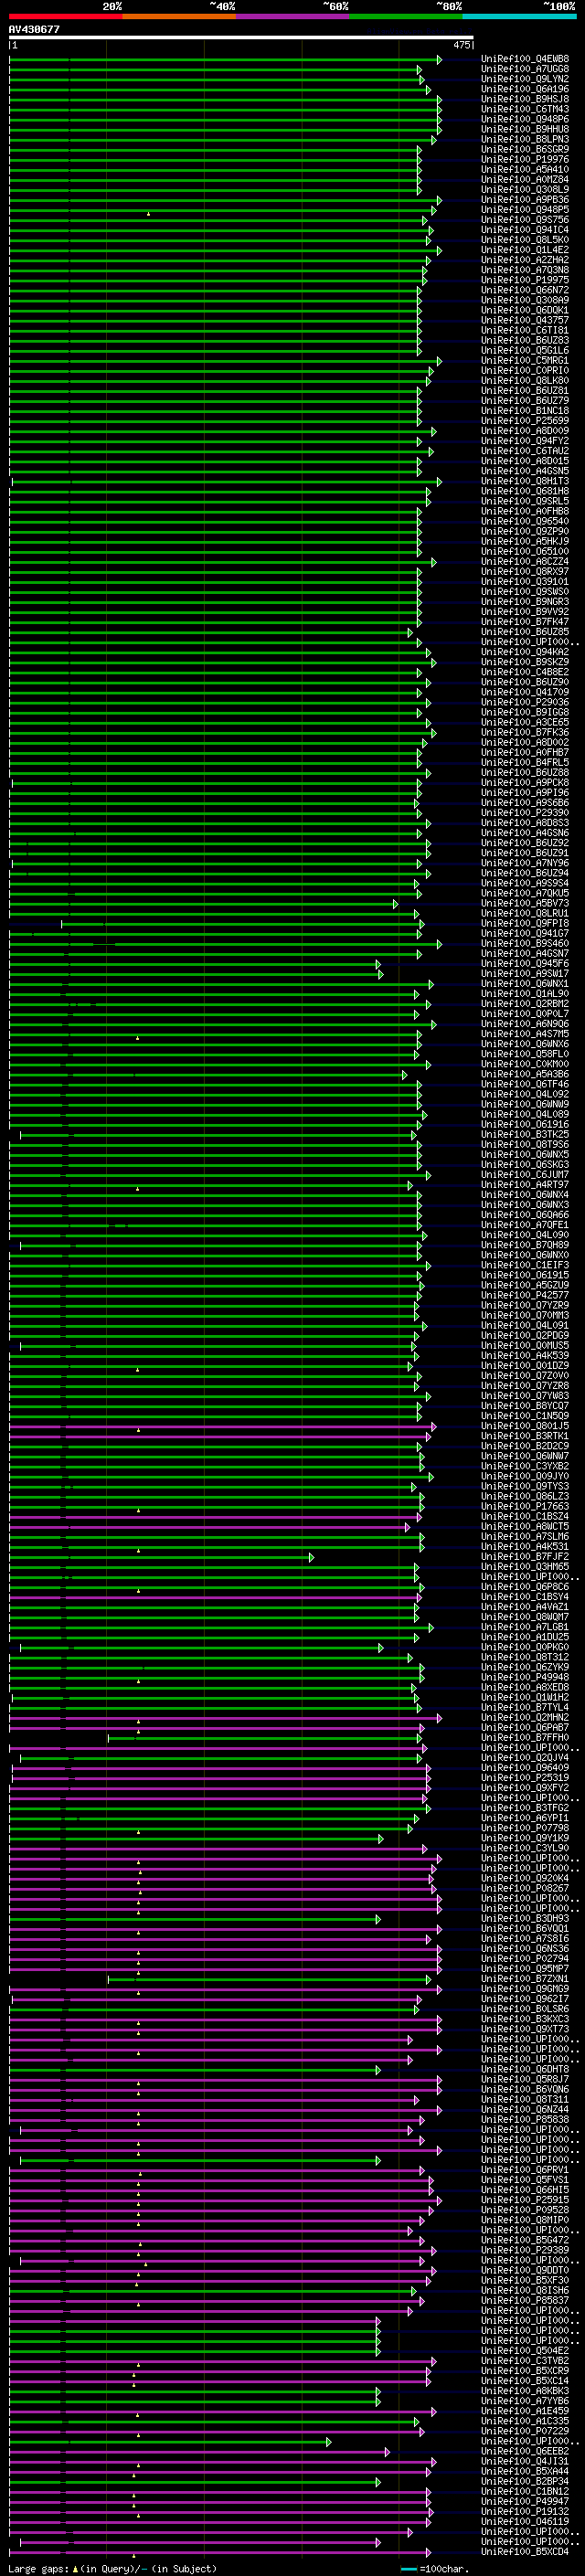This screenshot has width=585, height=2576.
Task: Select label UniRef100_B9S460
Action: tap(525, 944)
